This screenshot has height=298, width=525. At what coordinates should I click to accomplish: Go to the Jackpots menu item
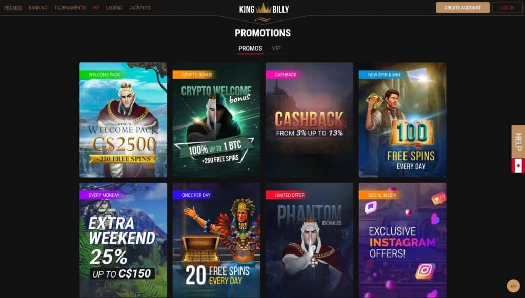pyautogui.click(x=140, y=7)
